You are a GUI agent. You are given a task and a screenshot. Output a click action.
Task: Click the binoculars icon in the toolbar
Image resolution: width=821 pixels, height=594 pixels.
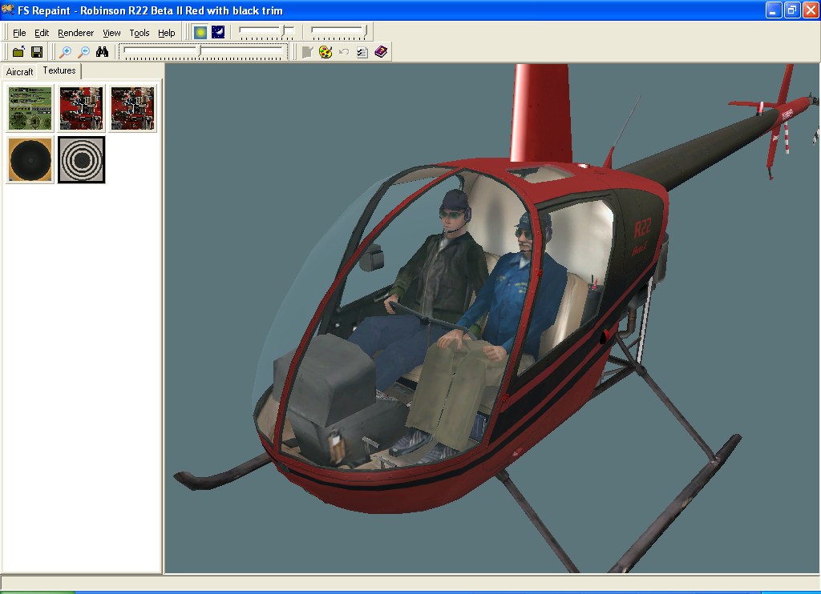(x=102, y=52)
